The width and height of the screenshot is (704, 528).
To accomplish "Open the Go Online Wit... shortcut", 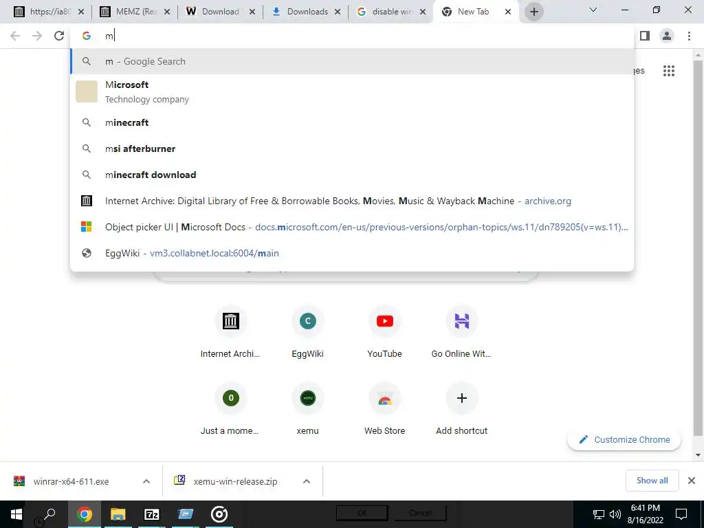I will pos(461,333).
